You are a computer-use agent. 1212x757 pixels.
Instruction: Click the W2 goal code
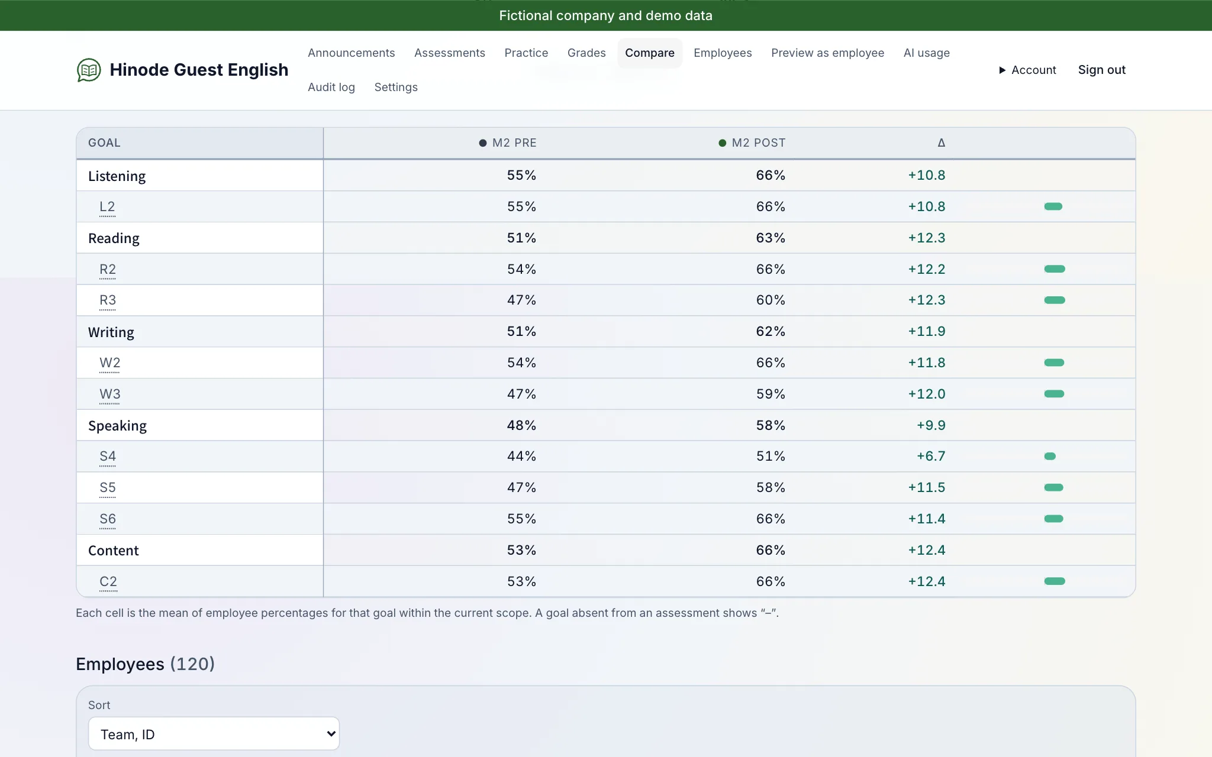pos(109,363)
